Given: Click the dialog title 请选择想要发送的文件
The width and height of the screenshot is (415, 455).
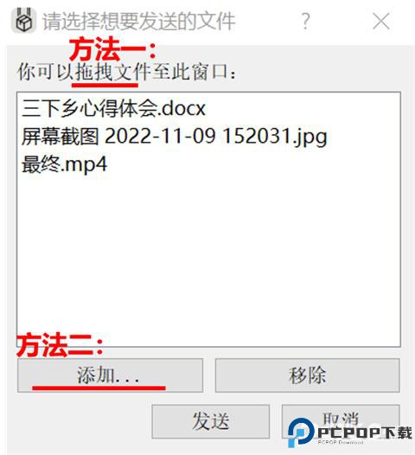Looking at the screenshot, I should pyautogui.click(x=138, y=21).
